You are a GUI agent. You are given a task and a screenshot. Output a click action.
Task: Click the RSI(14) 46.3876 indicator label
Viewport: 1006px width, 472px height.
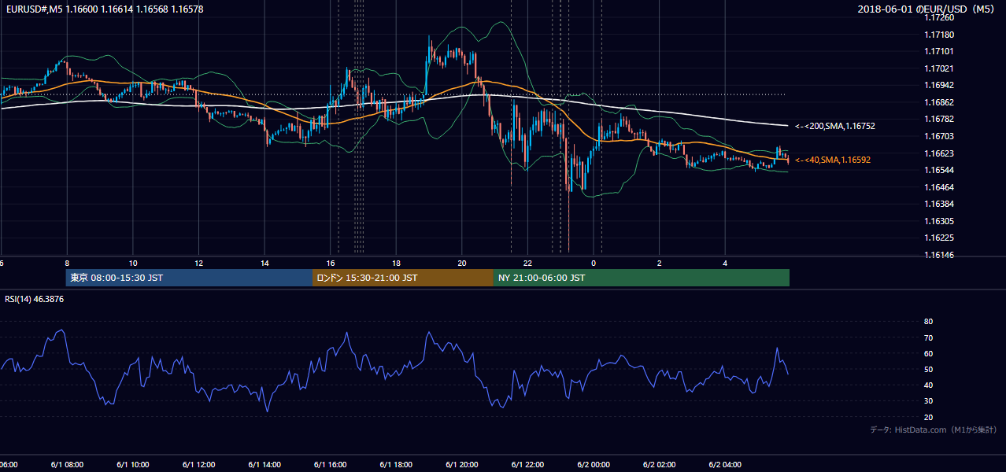click(x=34, y=299)
